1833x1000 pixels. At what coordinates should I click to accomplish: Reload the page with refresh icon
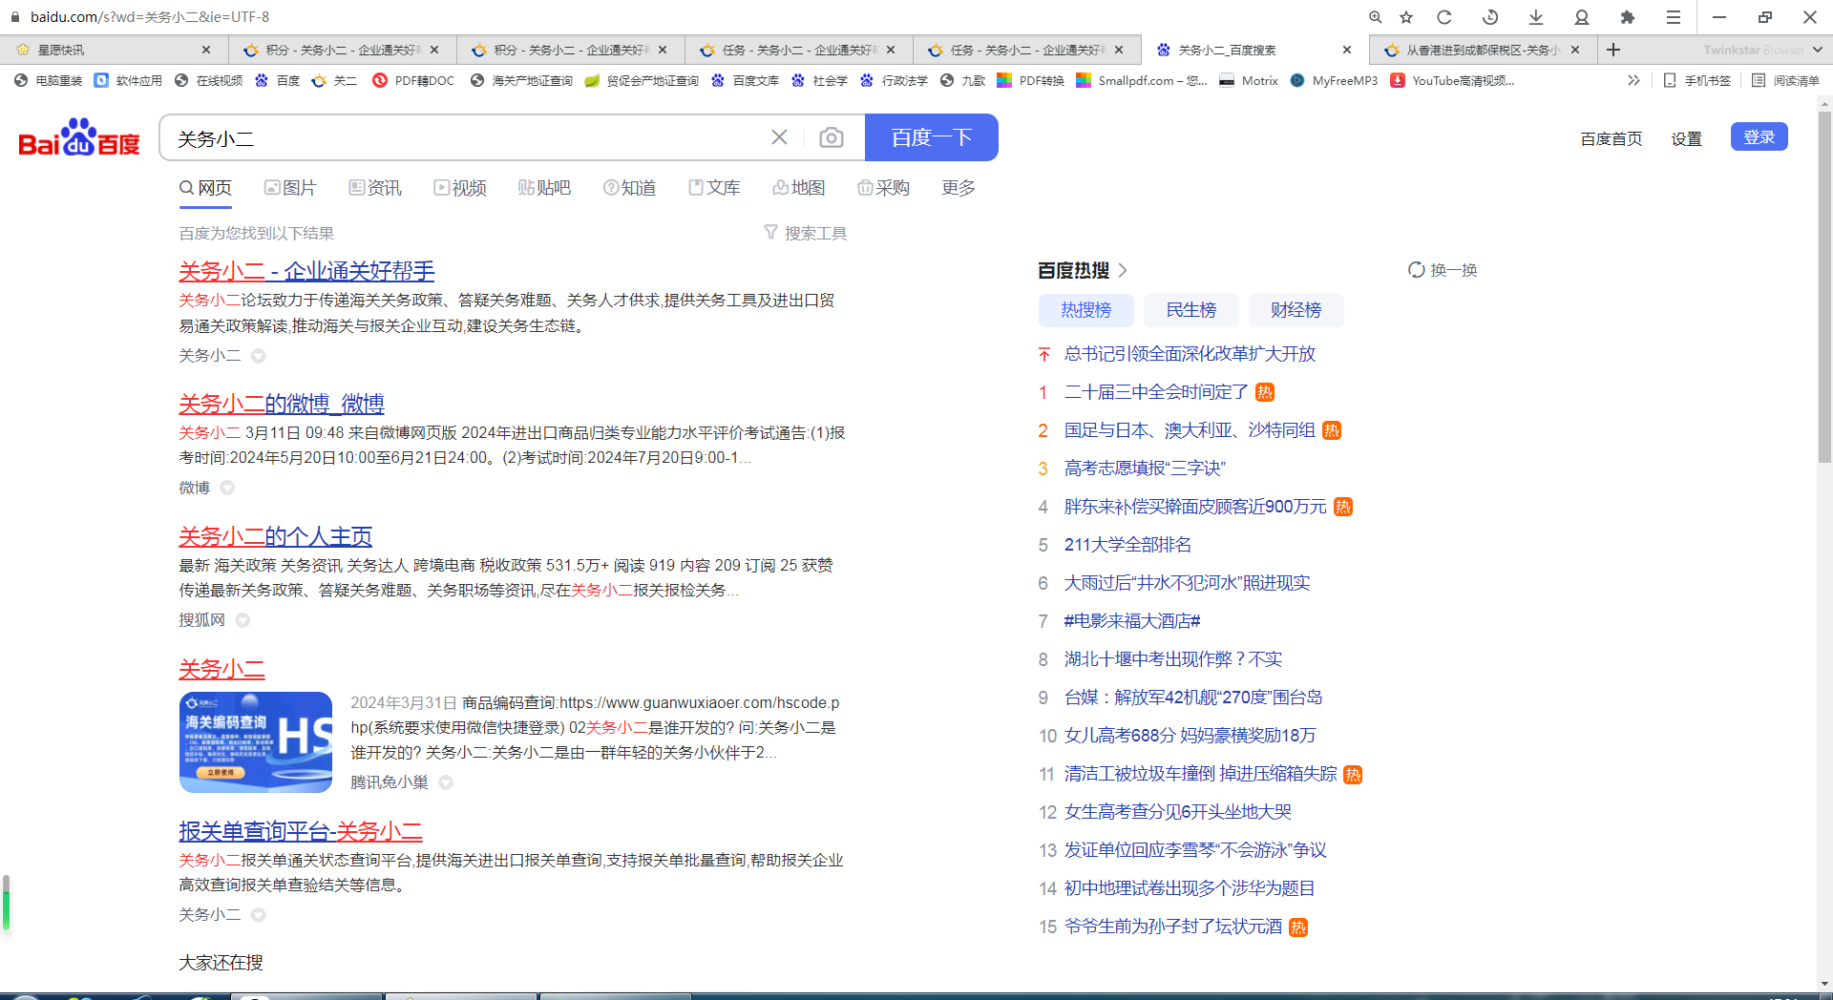tap(1444, 17)
